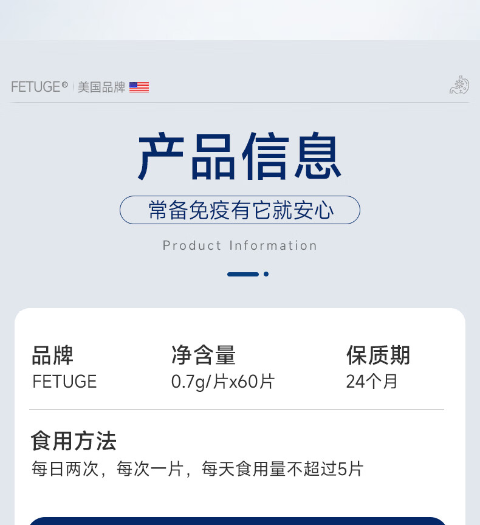
Task: Click the 24个月 shelf life value
Action: pyautogui.click(x=372, y=382)
